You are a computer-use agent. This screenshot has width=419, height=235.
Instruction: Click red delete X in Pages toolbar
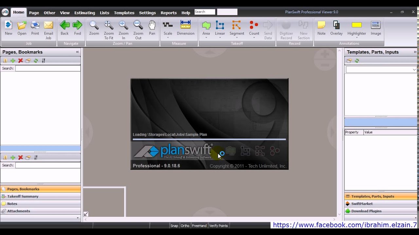21,61
